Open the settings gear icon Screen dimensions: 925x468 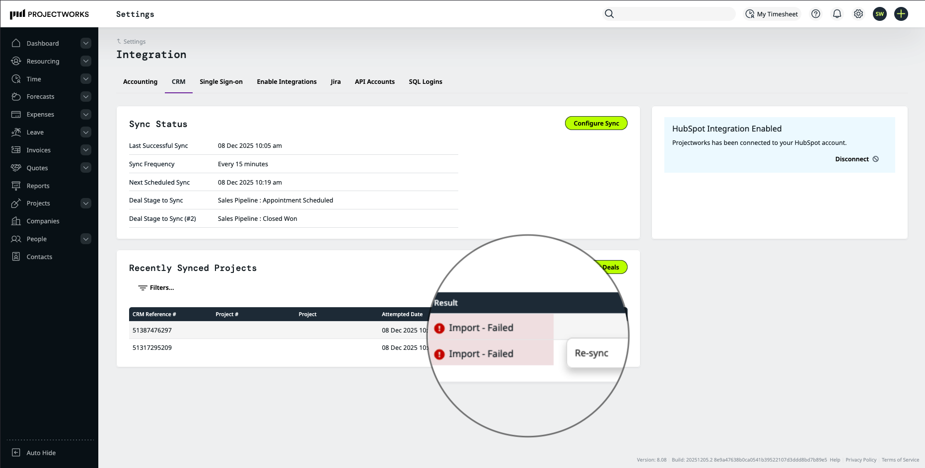tap(858, 14)
